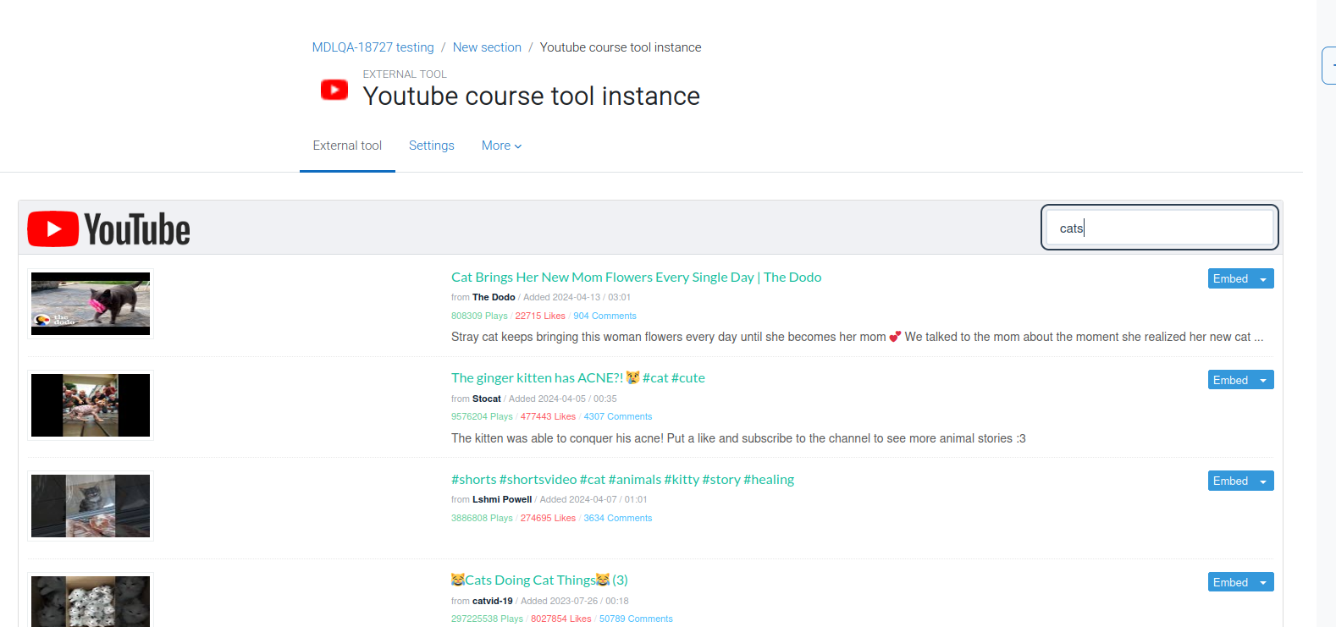Click the Youtube course tool instance heading
Image resolution: width=1336 pixels, height=627 pixels.
[532, 96]
